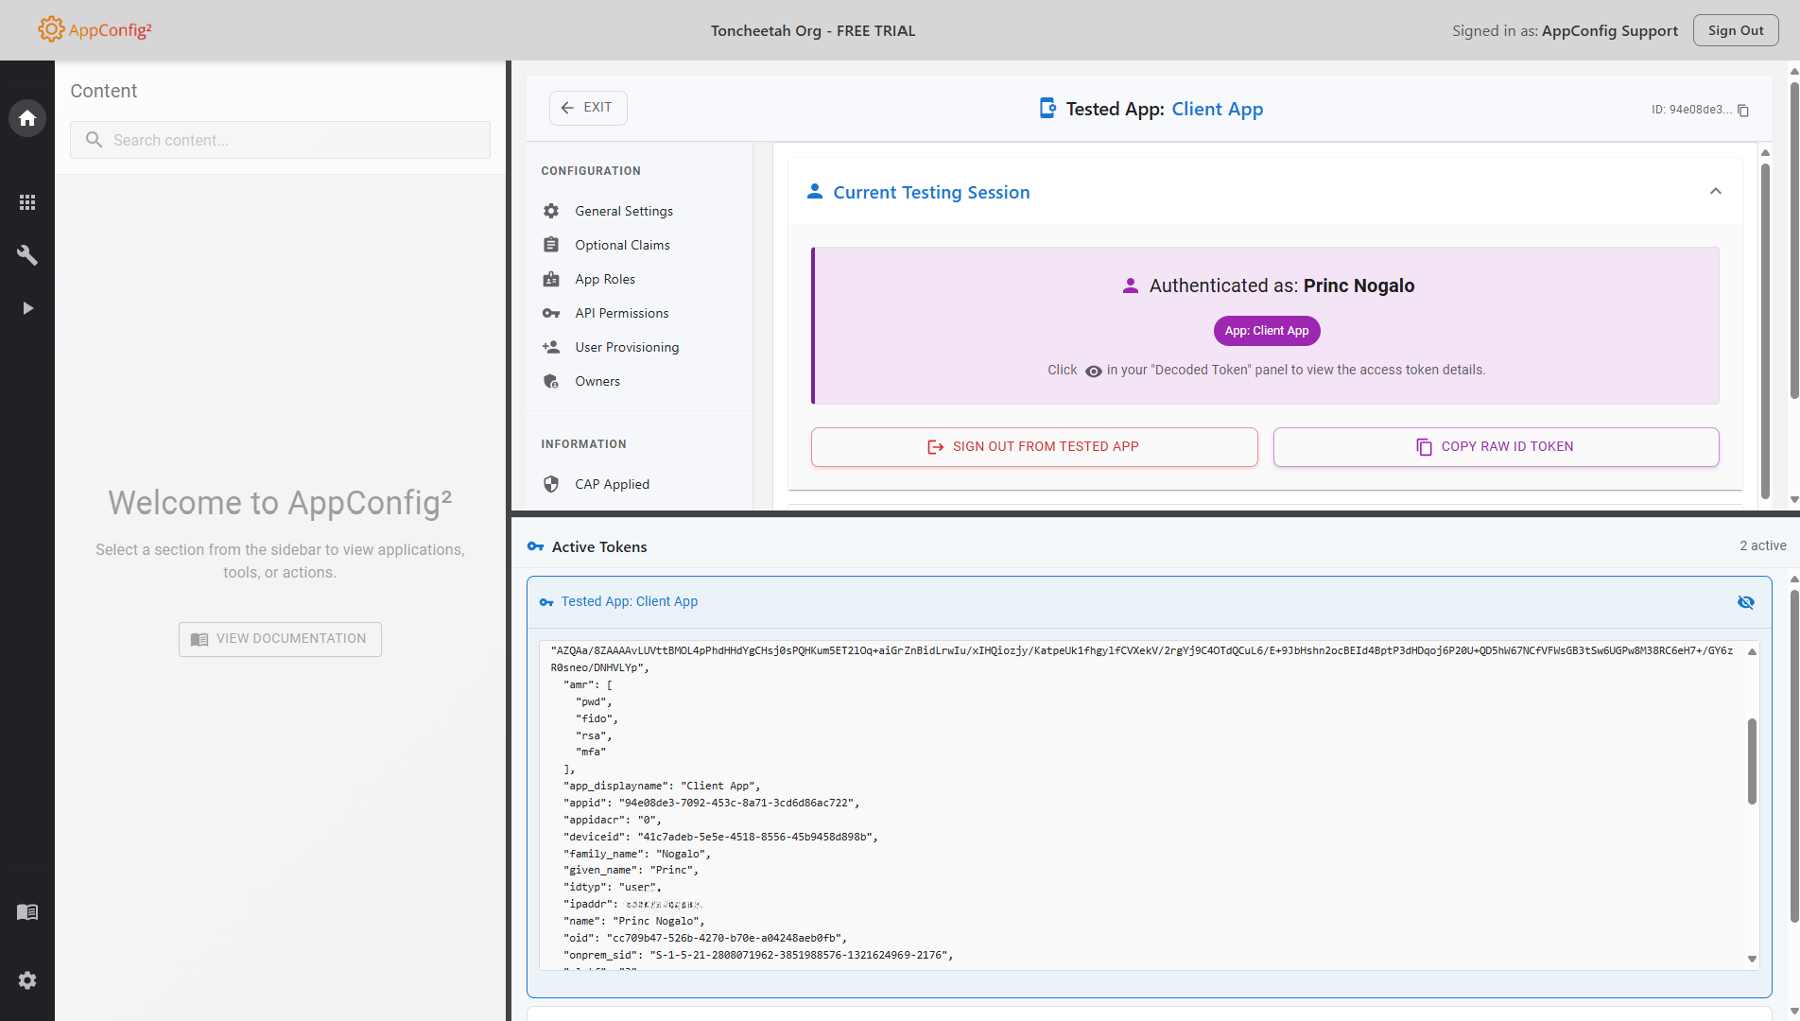Open the AppConfig² logo home

click(x=95, y=29)
